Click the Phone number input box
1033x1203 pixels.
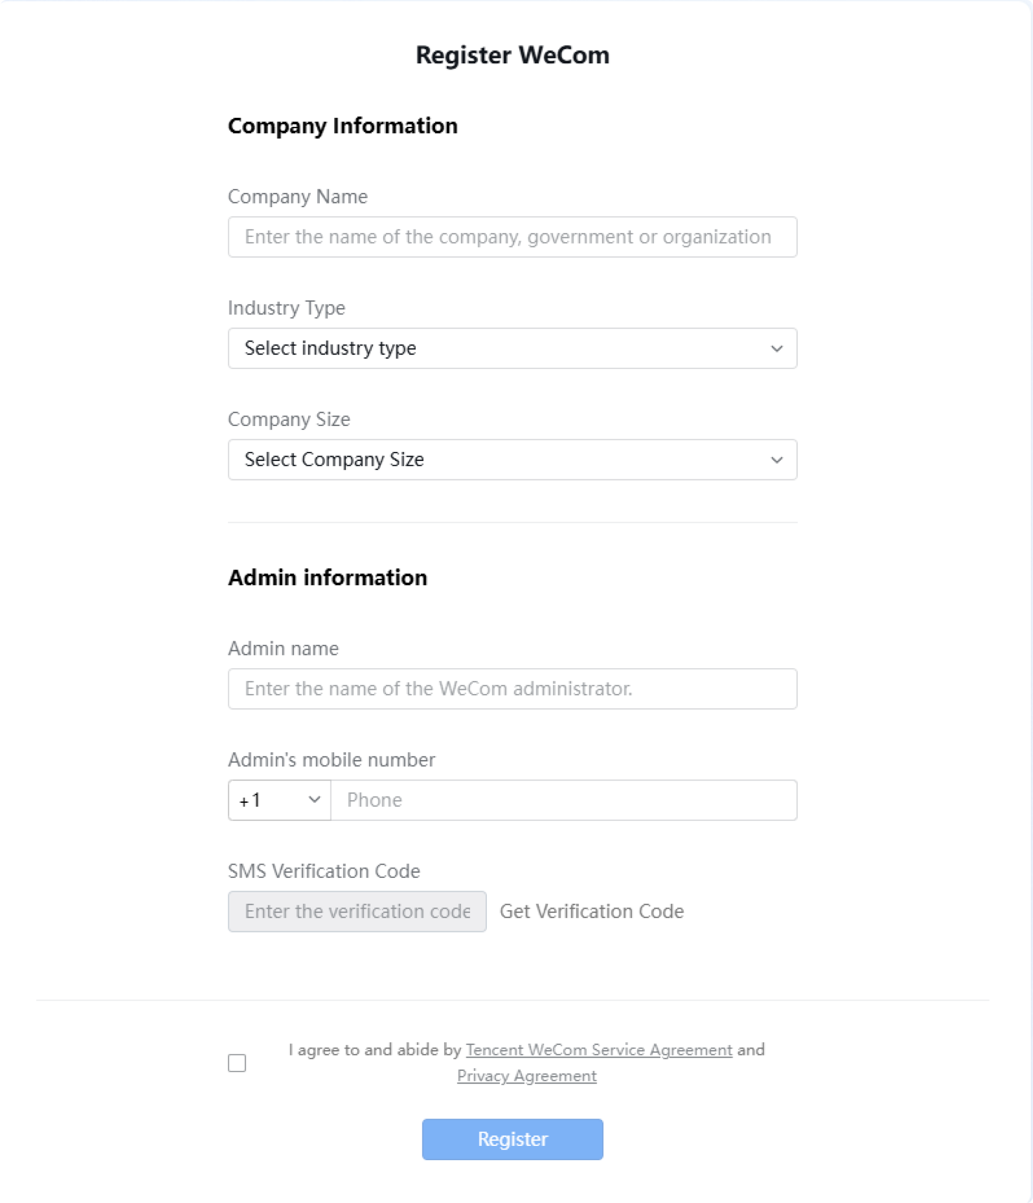pyautogui.click(x=564, y=800)
